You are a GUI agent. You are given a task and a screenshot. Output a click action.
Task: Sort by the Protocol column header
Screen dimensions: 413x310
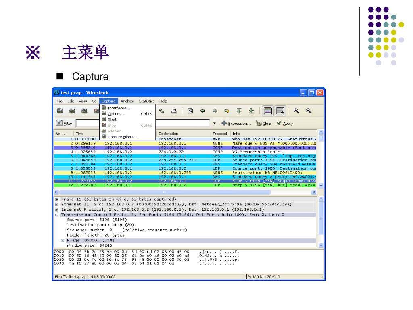pos(221,134)
